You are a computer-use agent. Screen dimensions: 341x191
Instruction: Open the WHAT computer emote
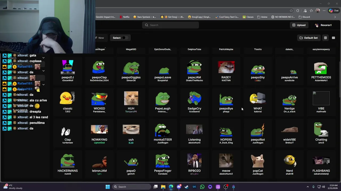click(x=258, y=98)
